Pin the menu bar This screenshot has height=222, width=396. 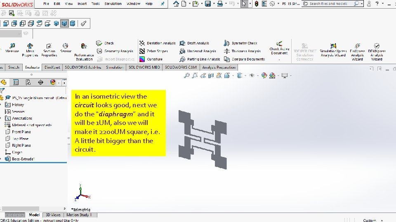pyautogui.click(x=163, y=4)
